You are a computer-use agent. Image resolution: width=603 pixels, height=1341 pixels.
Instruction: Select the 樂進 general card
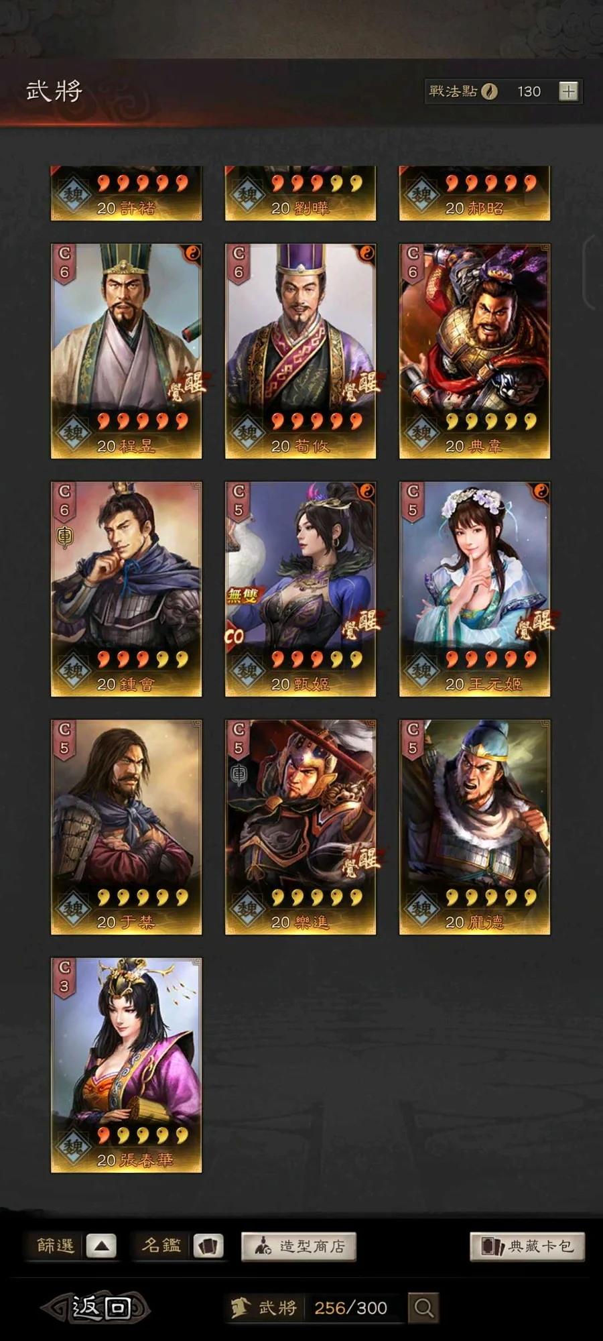point(300,827)
